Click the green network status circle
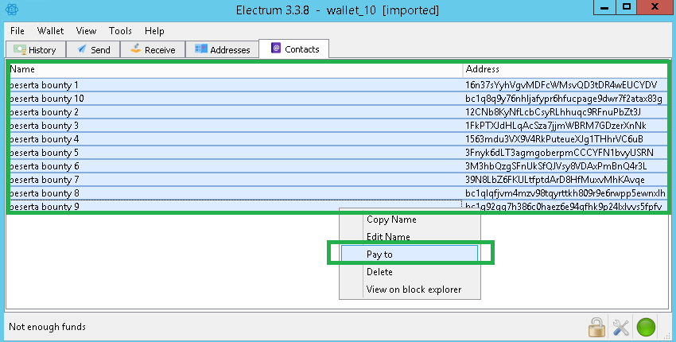 click(646, 328)
